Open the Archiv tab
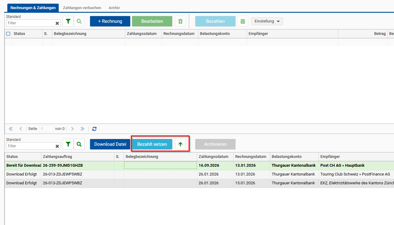Image resolution: width=394 pixels, height=225 pixels. tap(114, 8)
